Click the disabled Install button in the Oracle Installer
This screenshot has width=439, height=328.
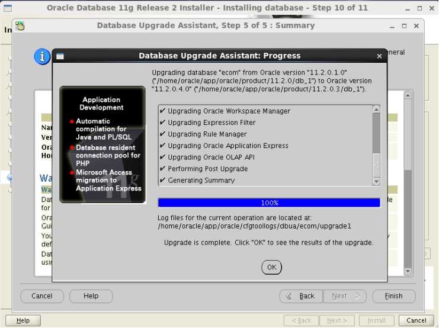click(x=377, y=320)
